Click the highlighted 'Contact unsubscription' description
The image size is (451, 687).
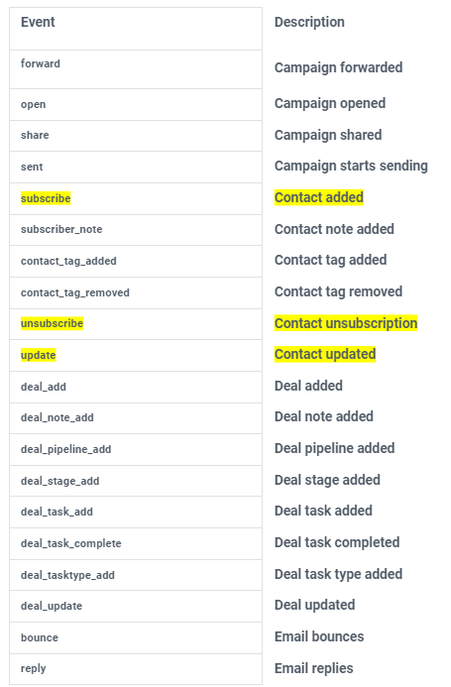click(346, 323)
